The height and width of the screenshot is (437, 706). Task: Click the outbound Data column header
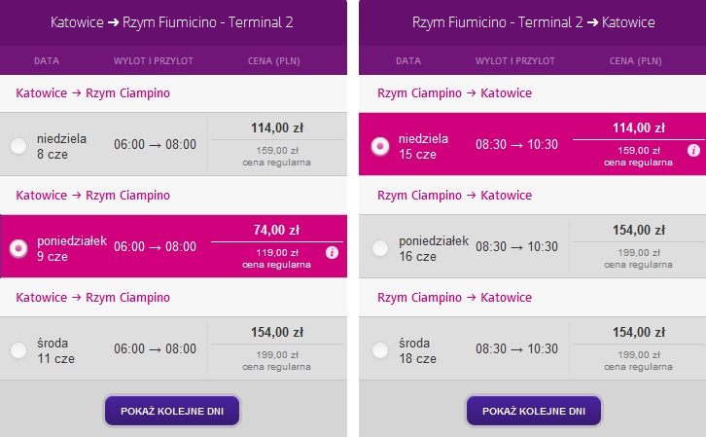(x=47, y=60)
